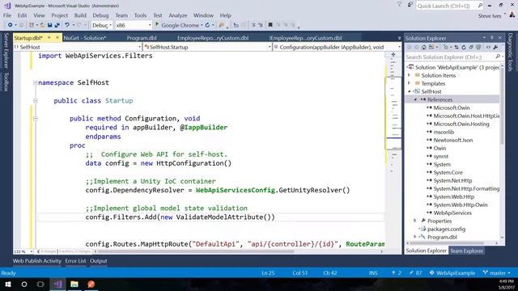Click the Sync with Active Document icon
Screen dimensions: 518x291
[456, 48]
